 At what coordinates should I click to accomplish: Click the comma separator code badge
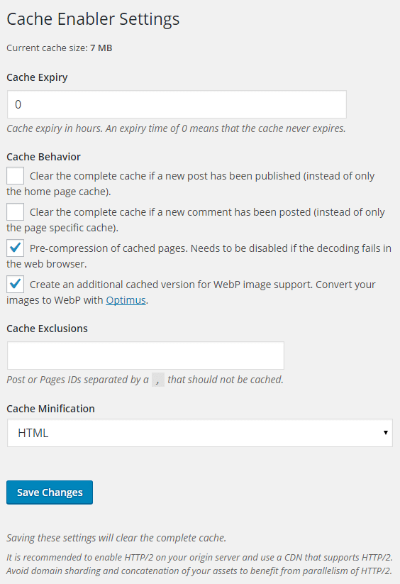click(x=158, y=380)
